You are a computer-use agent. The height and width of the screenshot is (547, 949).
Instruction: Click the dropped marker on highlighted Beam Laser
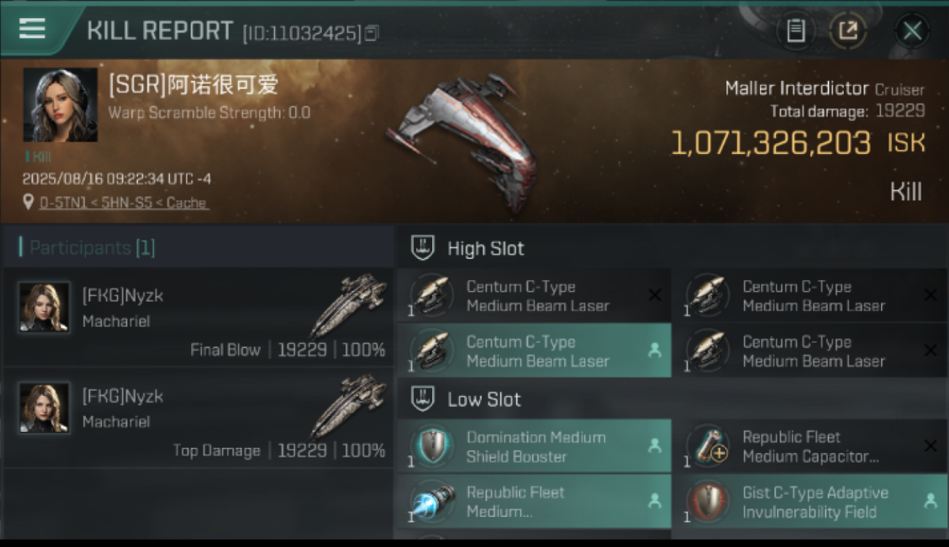click(x=655, y=351)
